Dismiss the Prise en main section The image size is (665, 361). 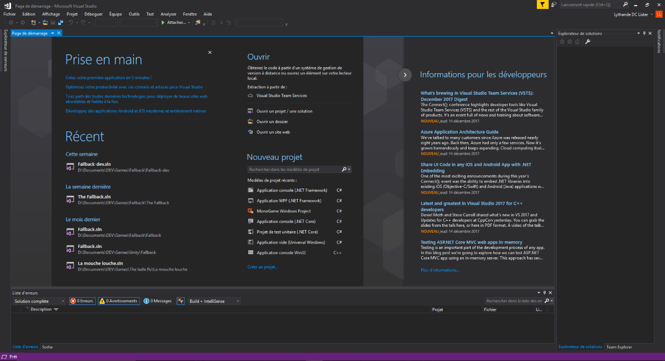210,52
